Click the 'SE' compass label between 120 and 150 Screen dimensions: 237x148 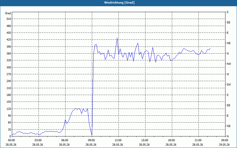pyautogui.click(x=228, y=105)
